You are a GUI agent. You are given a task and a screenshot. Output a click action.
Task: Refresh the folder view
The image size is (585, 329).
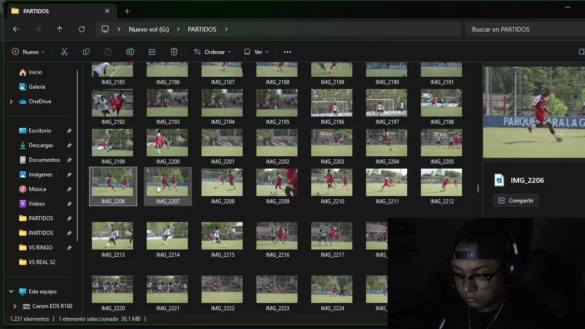tap(82, 29)
